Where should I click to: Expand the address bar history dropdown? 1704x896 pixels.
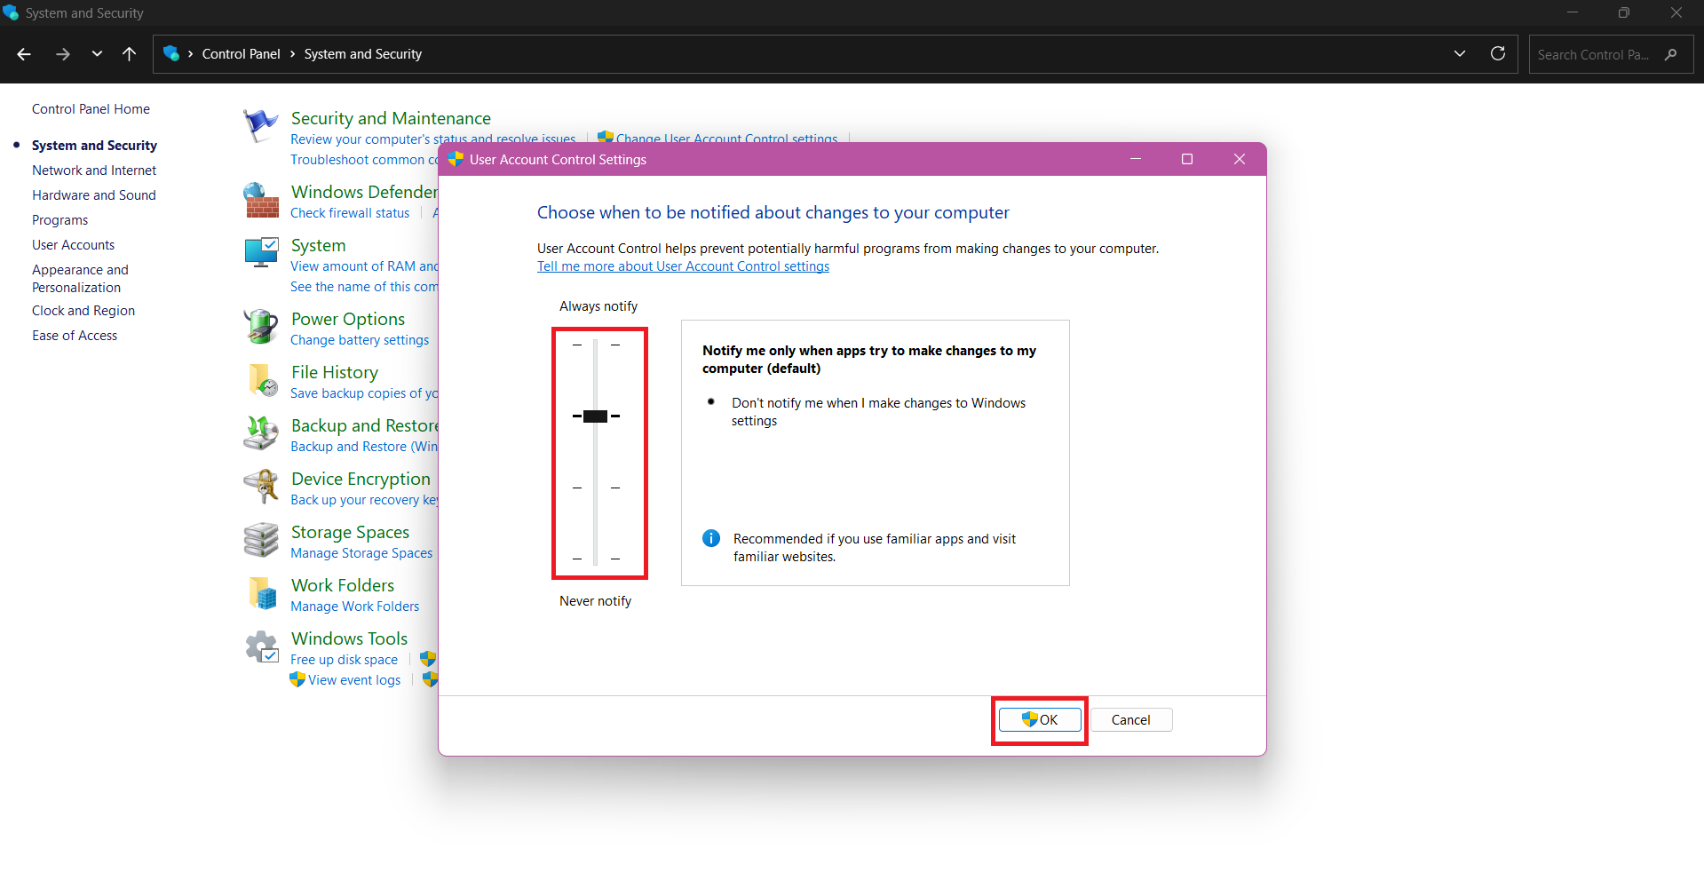[x=1460, y=54]
